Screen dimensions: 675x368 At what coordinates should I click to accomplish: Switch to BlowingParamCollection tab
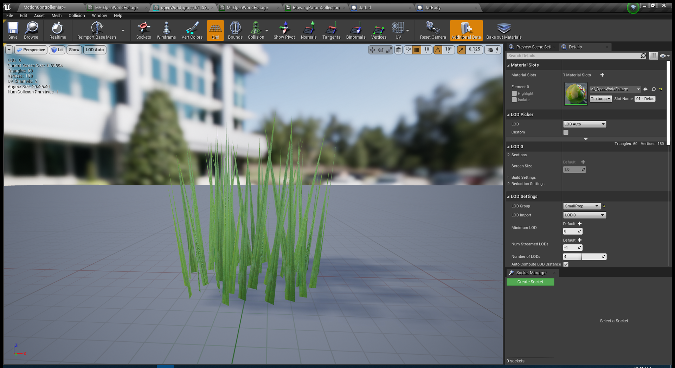click(x=316, y=7)
